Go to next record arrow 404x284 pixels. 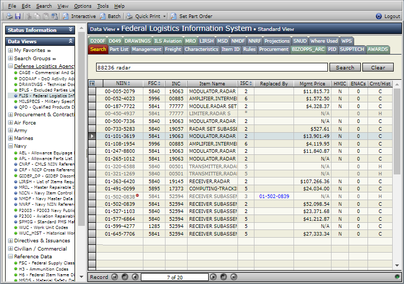[213, 277]
